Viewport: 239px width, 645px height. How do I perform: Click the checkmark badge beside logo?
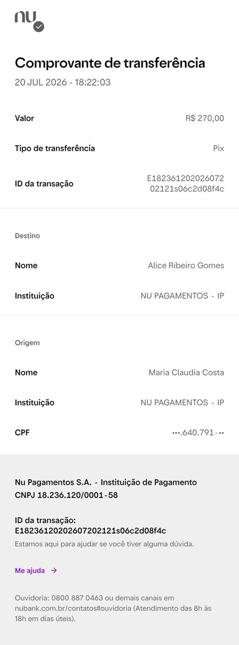click(x=39, y=27)
